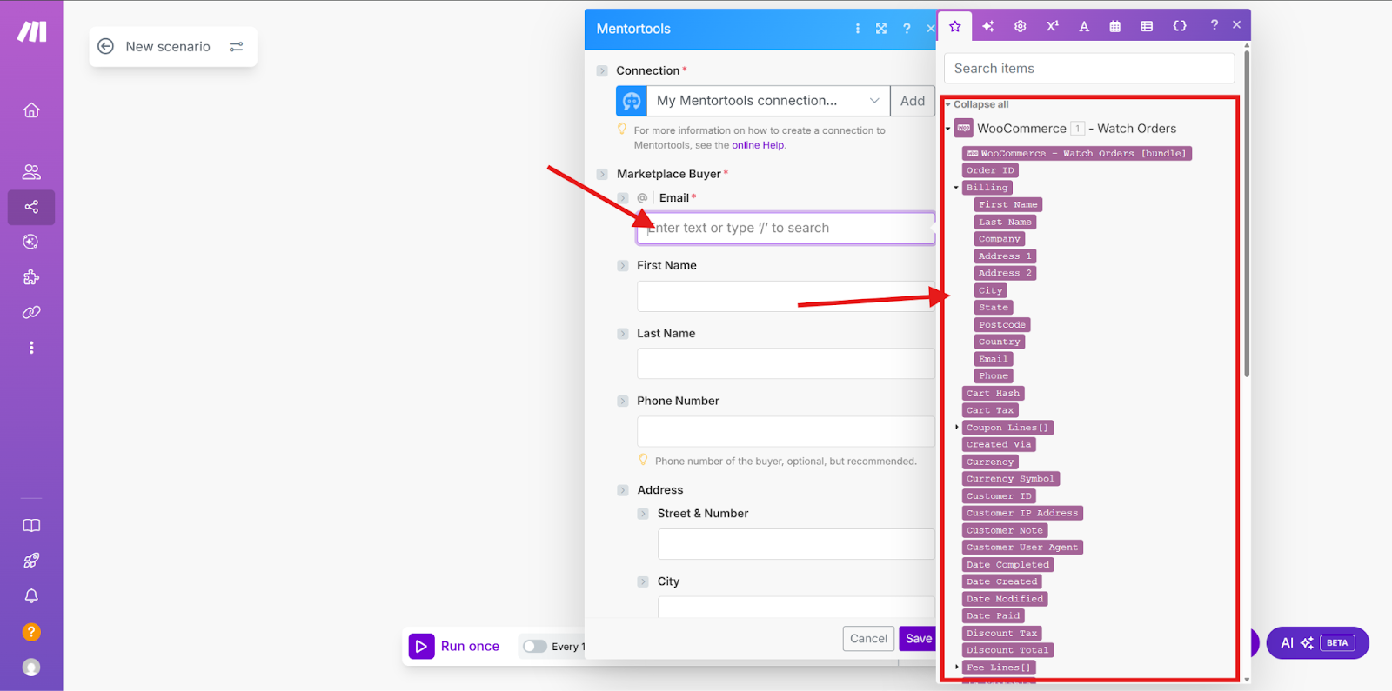Save the Mentortools module settings
1392x691 pixels.
tap(918, 639)
